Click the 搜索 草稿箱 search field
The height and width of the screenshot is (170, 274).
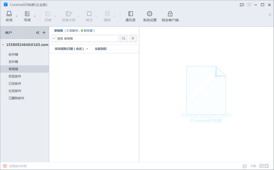coord(87,38)
